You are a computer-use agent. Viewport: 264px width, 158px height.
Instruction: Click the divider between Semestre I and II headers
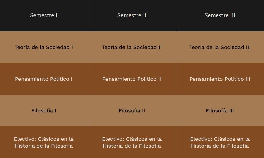(x=88, y=15)
